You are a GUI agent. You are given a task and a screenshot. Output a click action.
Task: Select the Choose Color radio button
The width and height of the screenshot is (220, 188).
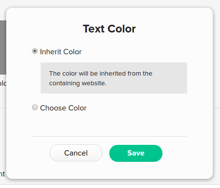click(35, 107)
